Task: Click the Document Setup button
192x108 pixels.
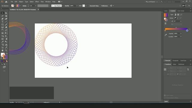Action: coord(94,6)
